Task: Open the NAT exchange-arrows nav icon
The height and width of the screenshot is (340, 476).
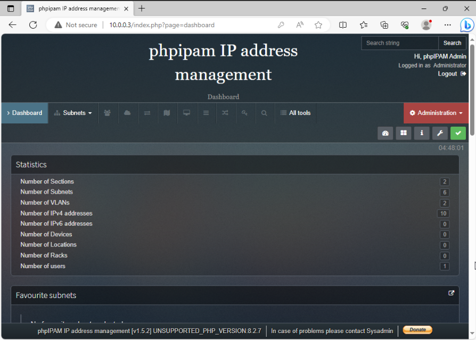Action: (147, 113)
